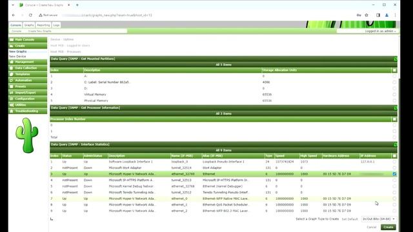Open the Logged in as admin dropdown
The width and height of the screenshot is (413, 232).
coord(380,31)
